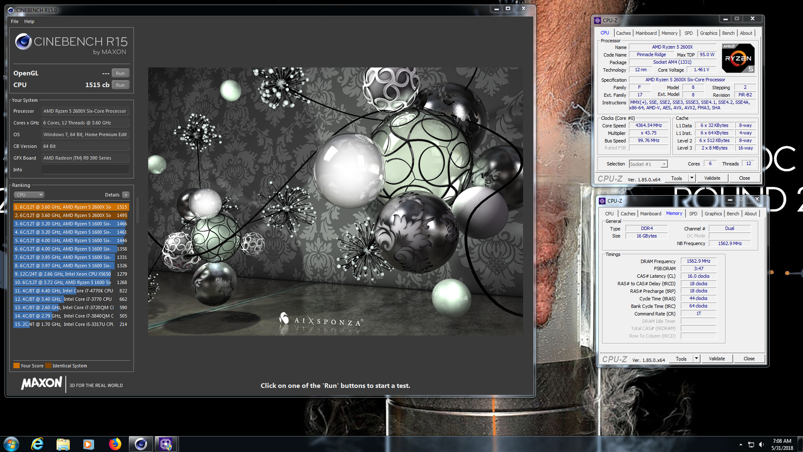Click the Cinebench R15 logo sphere
This screenshot has height=452, width=803.
coord(23,41)
